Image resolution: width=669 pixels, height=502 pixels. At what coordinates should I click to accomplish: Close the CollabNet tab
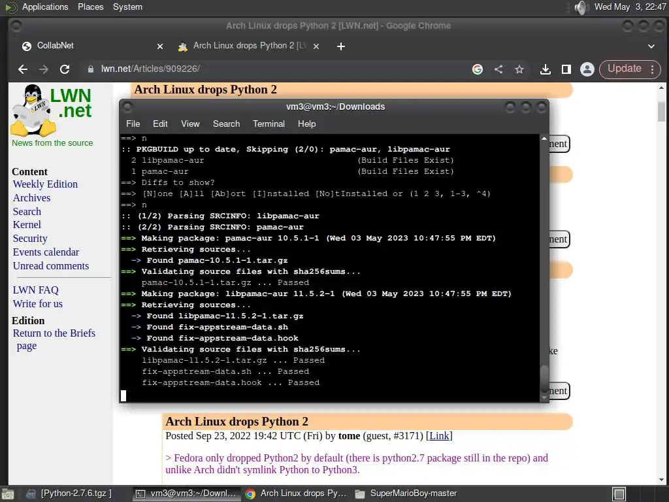160,46
